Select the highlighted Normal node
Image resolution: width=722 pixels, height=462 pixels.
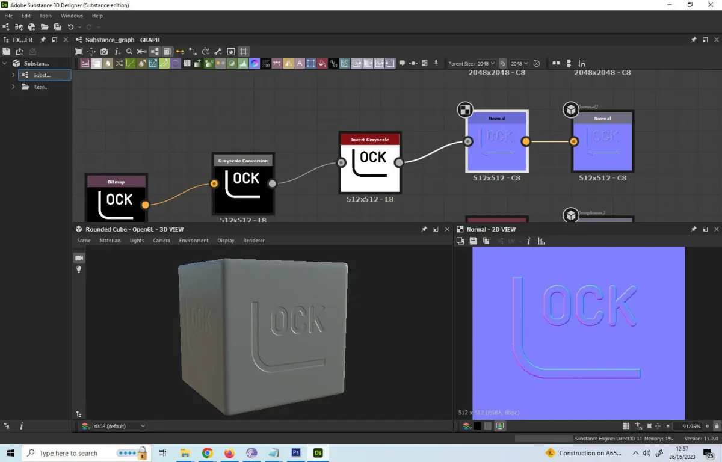pos(497,142)
